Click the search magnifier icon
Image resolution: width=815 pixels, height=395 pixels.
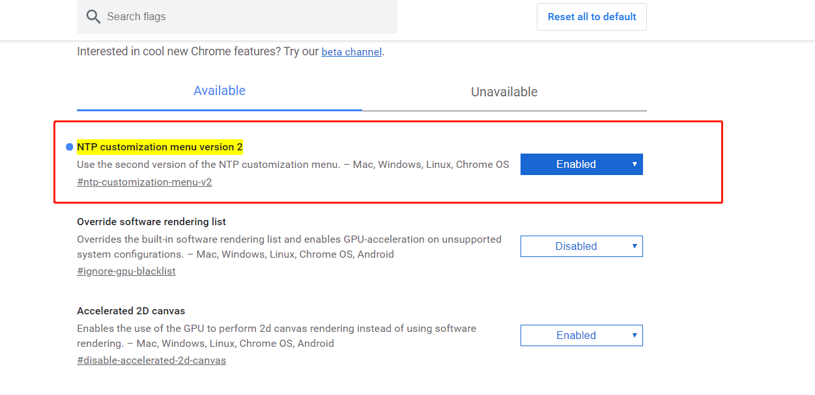(x=93, y=17)
